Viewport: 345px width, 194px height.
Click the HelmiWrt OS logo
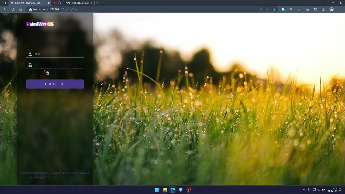pyautogui.click(x=40, y=24)
